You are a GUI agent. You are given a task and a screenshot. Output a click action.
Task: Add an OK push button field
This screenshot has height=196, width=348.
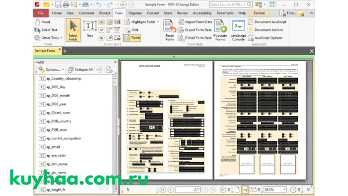coord(101,22)
